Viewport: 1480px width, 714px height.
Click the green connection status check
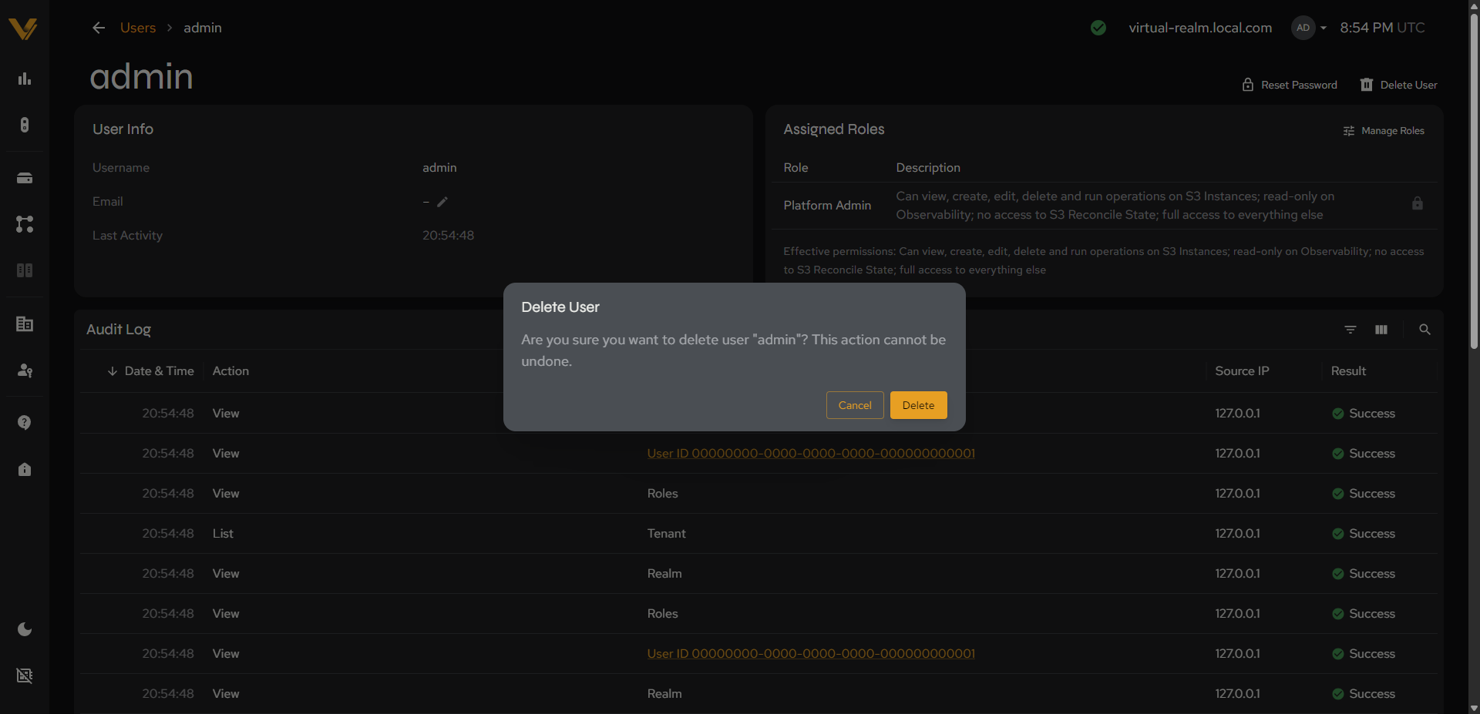(1098, 28)
